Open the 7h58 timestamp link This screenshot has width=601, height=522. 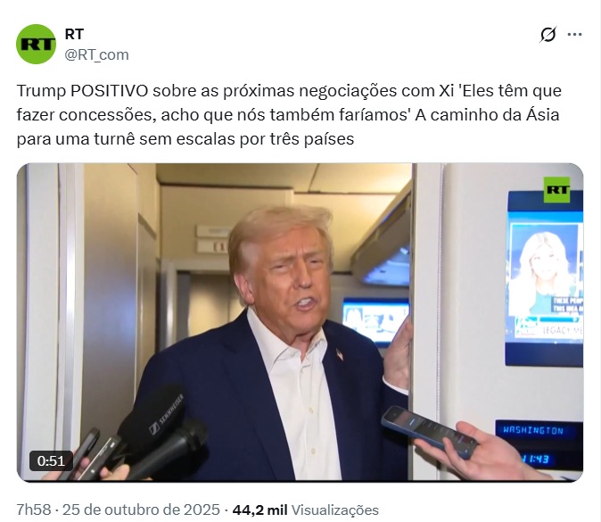34,510
